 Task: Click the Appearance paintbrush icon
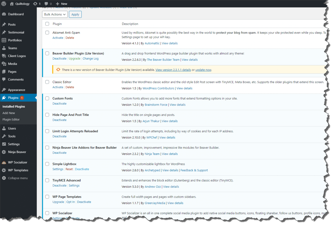tap(4, 90)
